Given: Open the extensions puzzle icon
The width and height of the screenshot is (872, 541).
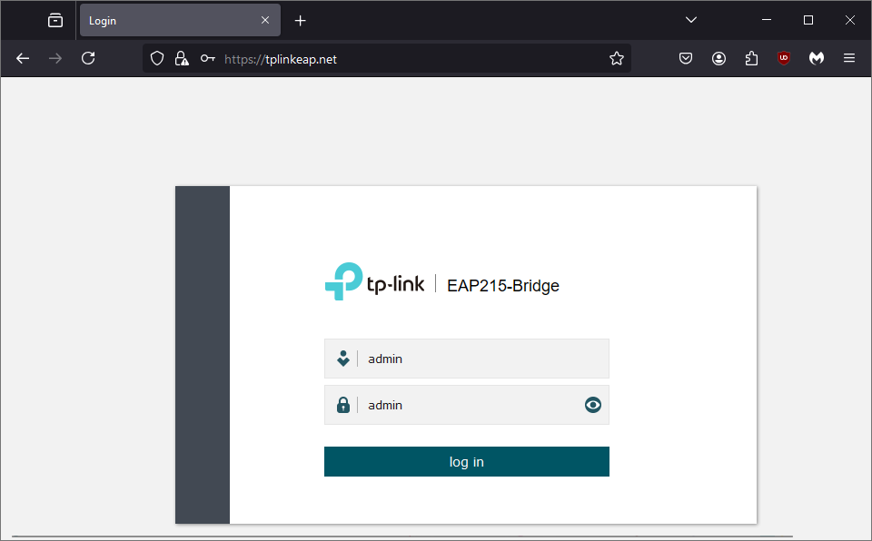Looking at the screenshot, I should (751, 58).
